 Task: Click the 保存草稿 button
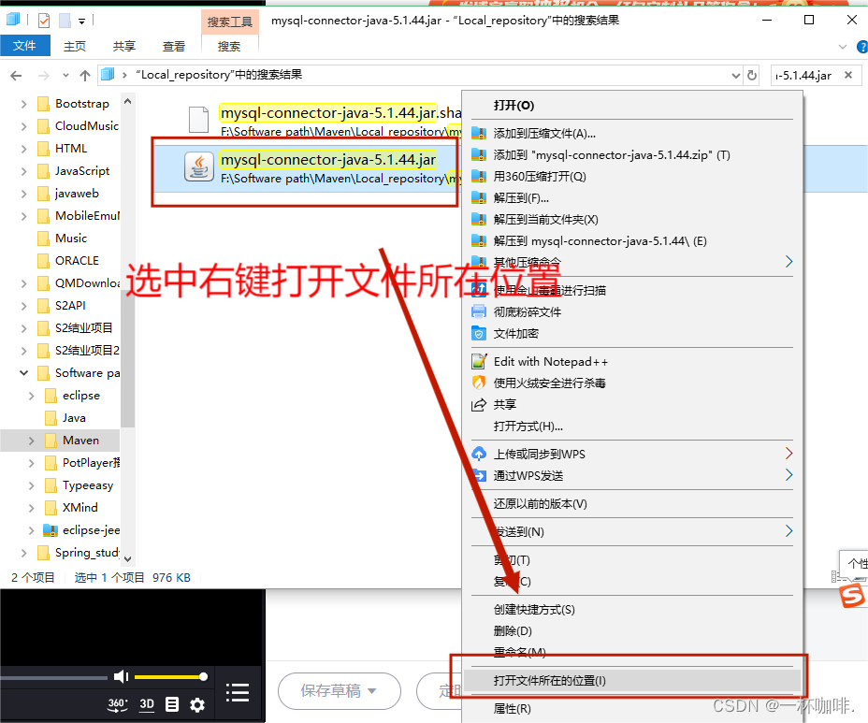click(340, 691)
